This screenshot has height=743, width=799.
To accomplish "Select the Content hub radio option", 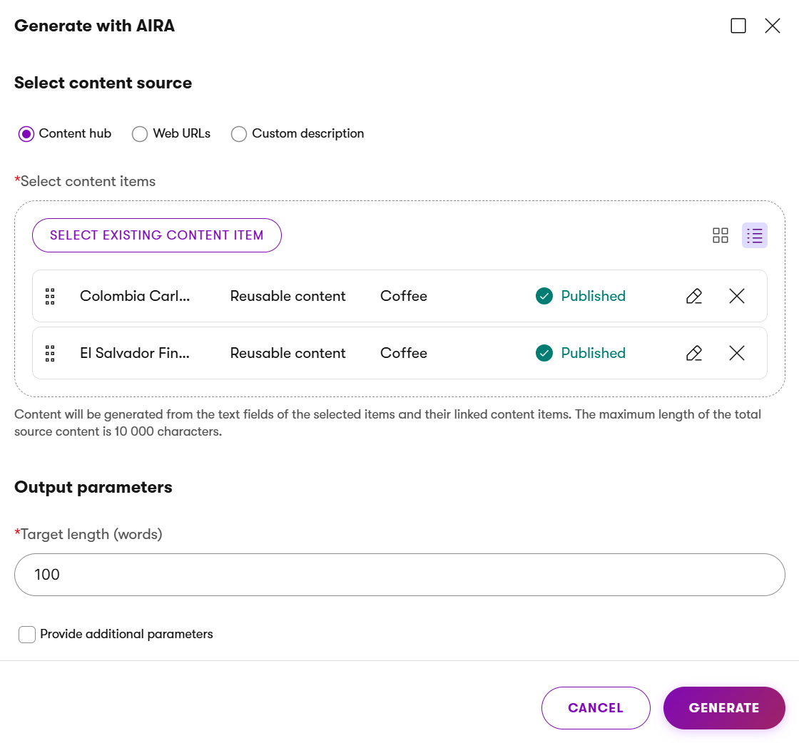I will [26, 134].
